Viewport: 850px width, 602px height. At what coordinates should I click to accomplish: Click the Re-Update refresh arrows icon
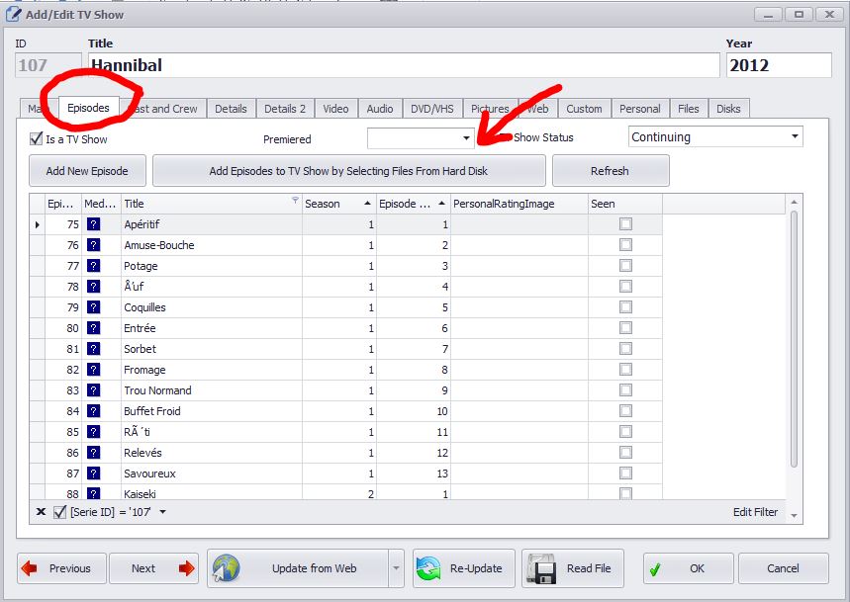(x=430, y=568)
